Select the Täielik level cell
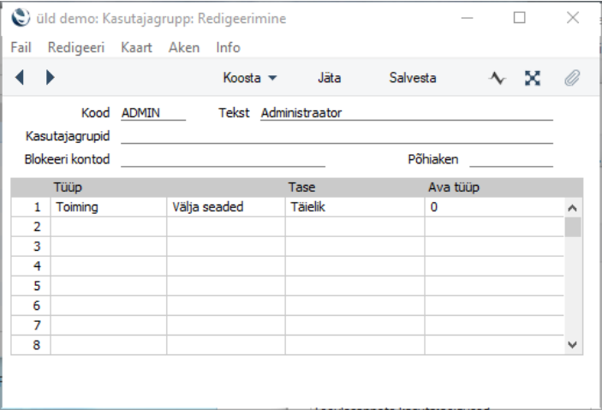Viewport: 602px width, 410px height. (x=355, y=207)
